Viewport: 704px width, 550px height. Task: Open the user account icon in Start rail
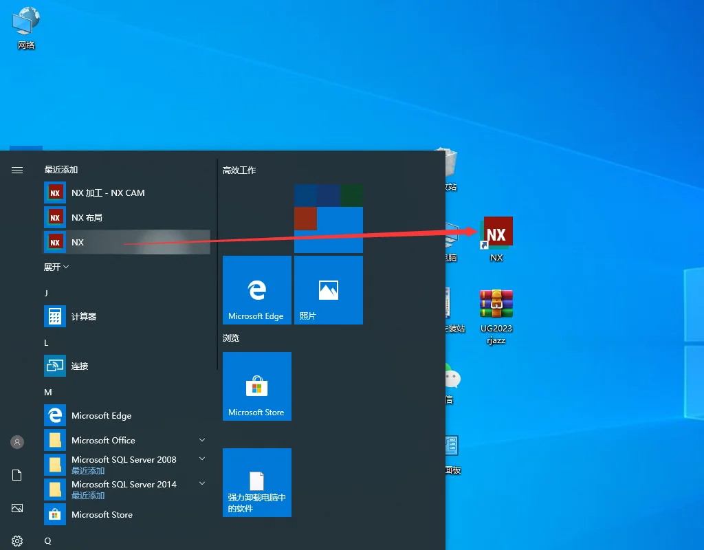(x=17, y=442)
